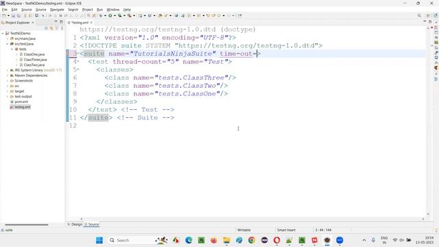This screenshot has width=439, height=247.
Task: Switch to the Source tab
Action: click(x=91, y=224)
